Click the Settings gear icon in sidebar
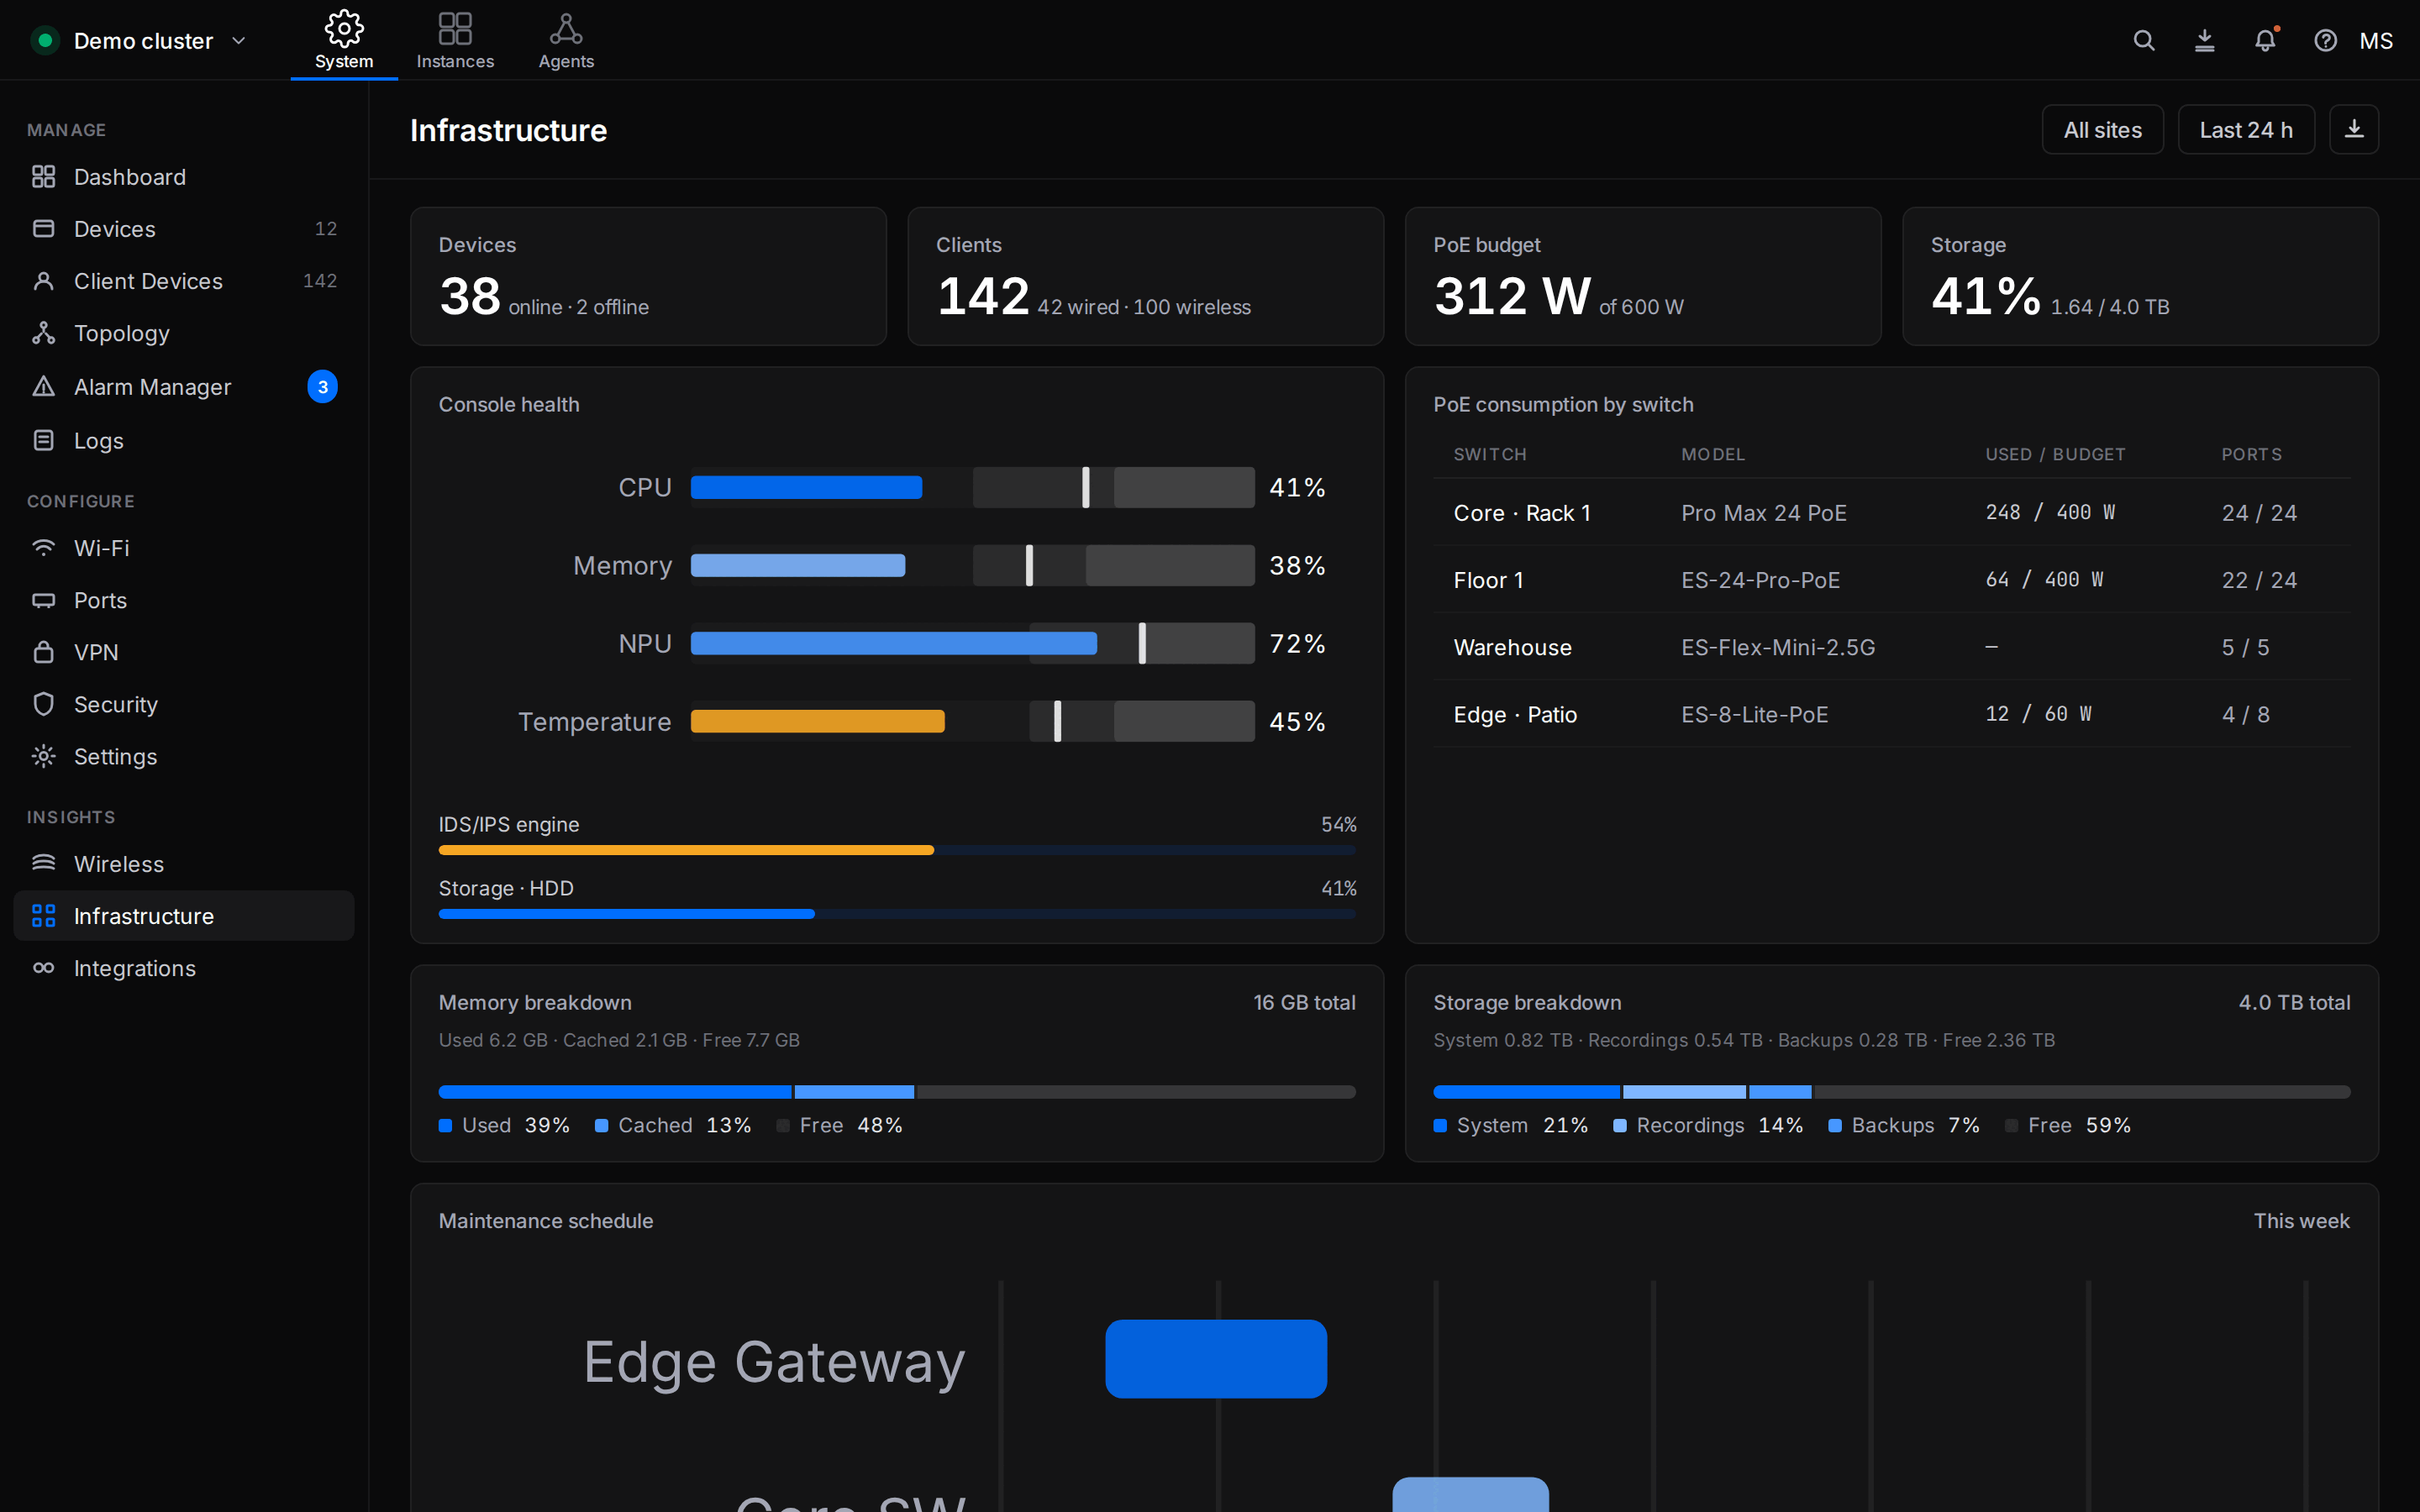Screen dimensions: 2420x1512 (x=43, y=756)
